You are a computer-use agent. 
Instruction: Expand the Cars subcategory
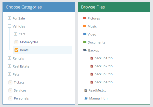coord(16,34)
